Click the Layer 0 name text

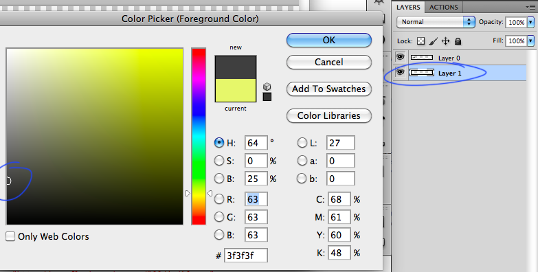pos(449,58)
